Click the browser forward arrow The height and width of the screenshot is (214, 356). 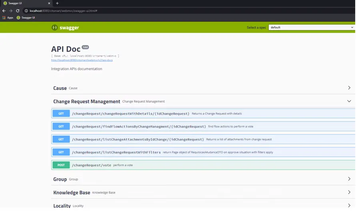[11, 11]
